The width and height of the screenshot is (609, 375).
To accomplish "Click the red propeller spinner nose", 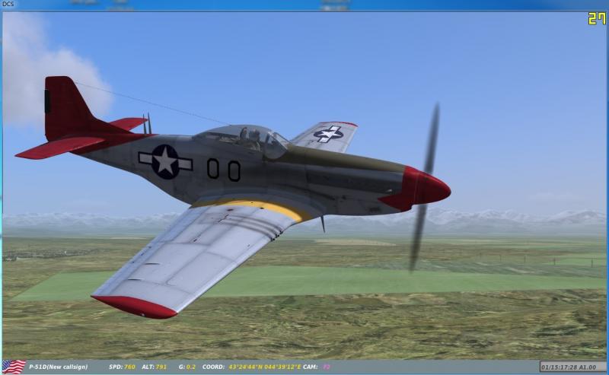I will [x=425, y=188].
